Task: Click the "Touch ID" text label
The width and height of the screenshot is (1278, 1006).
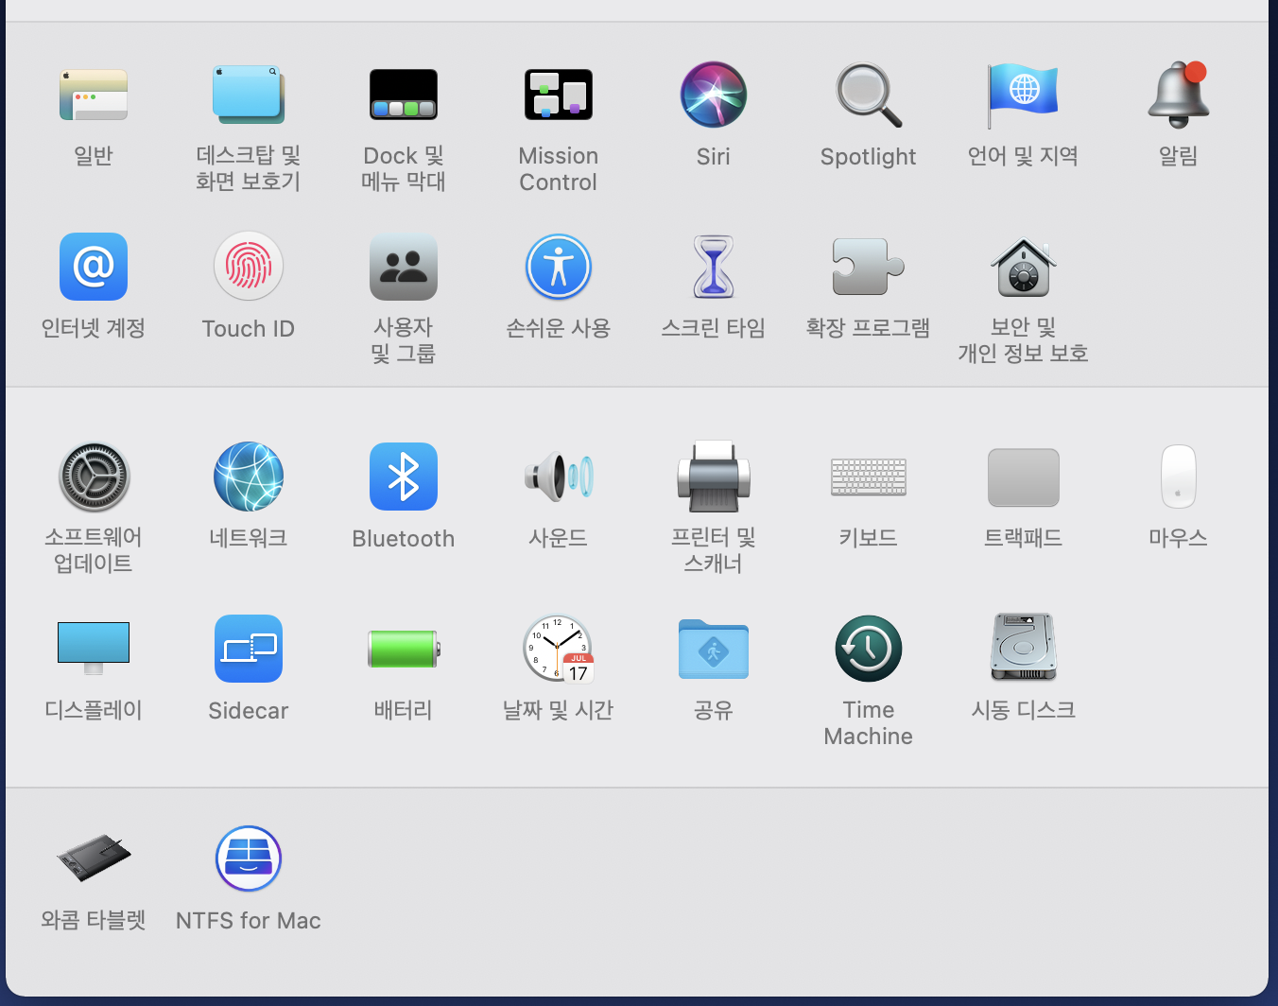Action: 249,329
